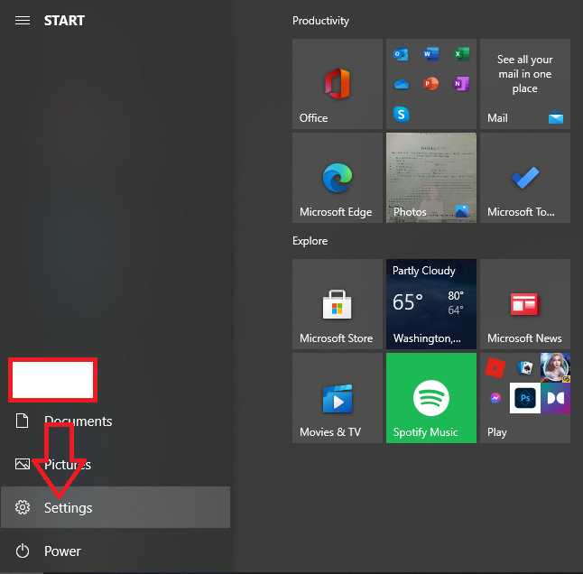Open the Microsoft News tile
The image size is (583, 574).
[x=525, y=304]
